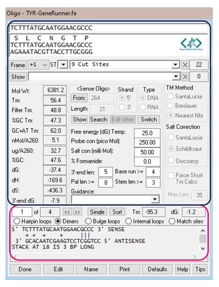Click the horizontal scrollbar in results pane
219x287 pixels.
105,257
